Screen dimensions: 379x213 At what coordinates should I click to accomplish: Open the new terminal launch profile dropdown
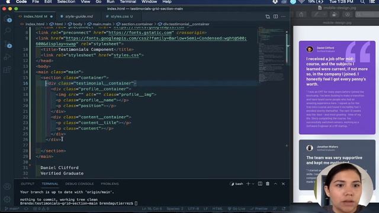(x=253, y=184)
